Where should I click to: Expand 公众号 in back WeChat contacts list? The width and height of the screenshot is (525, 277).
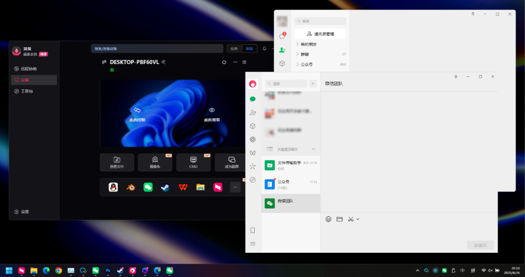pos(320,64)
